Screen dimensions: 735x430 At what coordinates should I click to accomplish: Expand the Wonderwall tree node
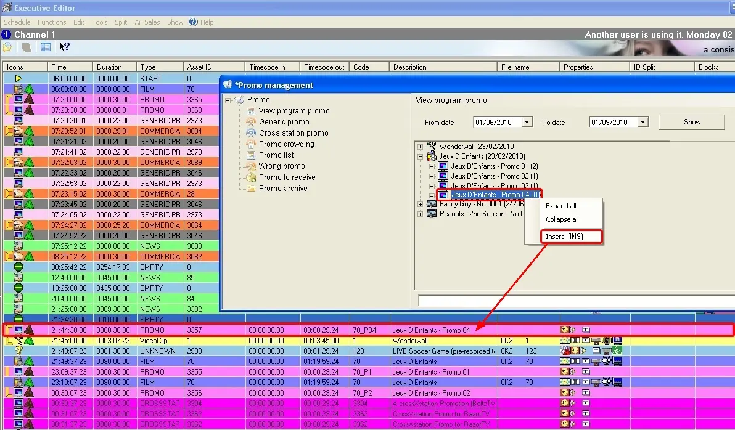[421, 147]
